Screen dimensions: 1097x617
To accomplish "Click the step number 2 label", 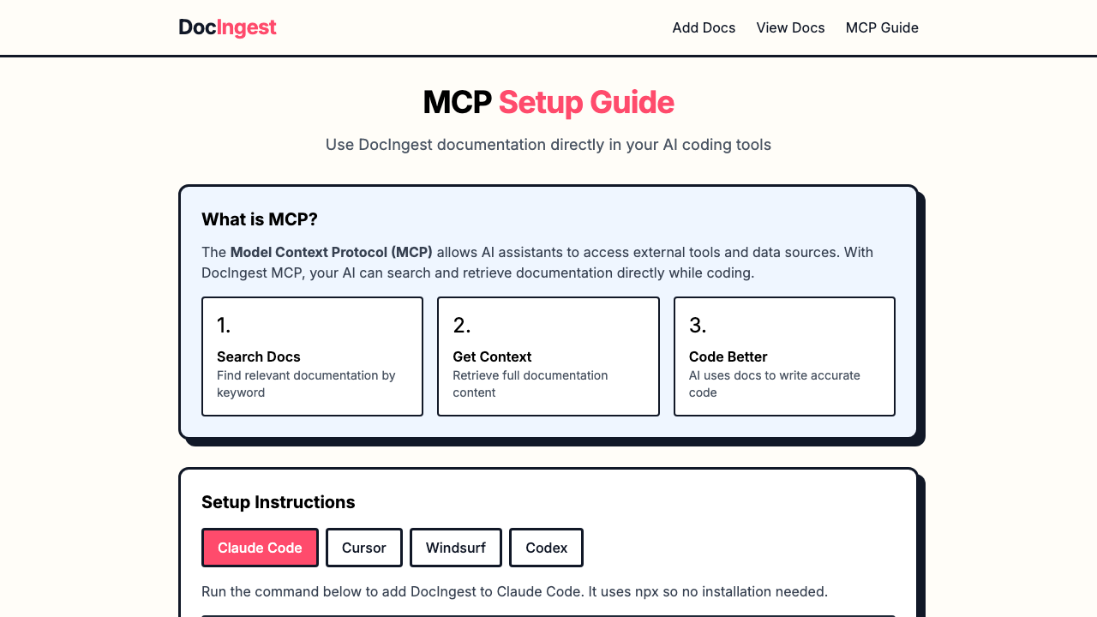I will pos(461,326).
